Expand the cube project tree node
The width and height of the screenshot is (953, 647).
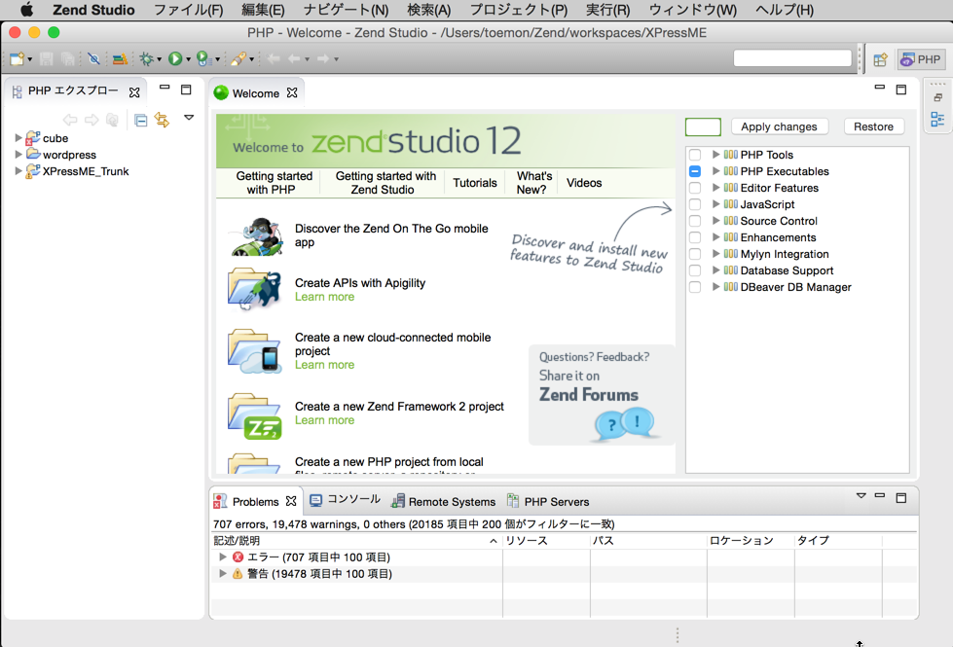18,138
